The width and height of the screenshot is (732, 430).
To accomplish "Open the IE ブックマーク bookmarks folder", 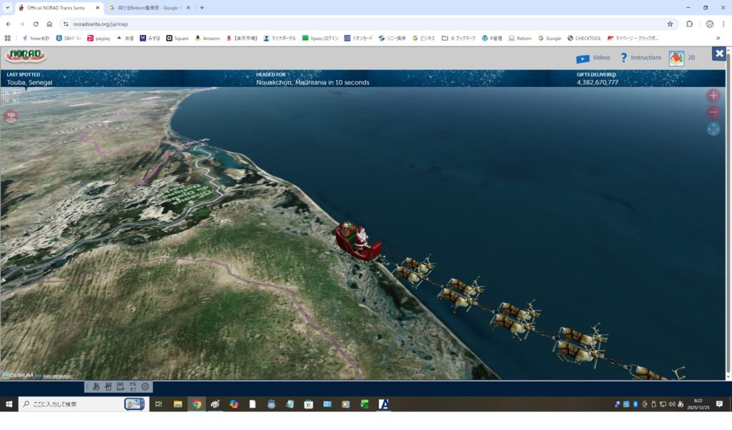I will pyautogui.click(x=457, y=38).
